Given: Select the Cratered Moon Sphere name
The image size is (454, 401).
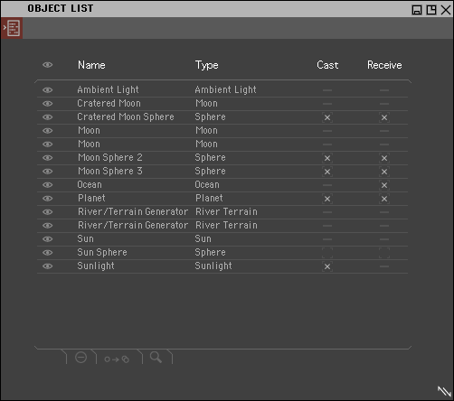Looking at the screenshot, I should pos(126,117).
